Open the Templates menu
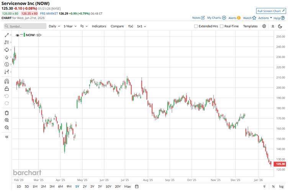 (250, 26)
